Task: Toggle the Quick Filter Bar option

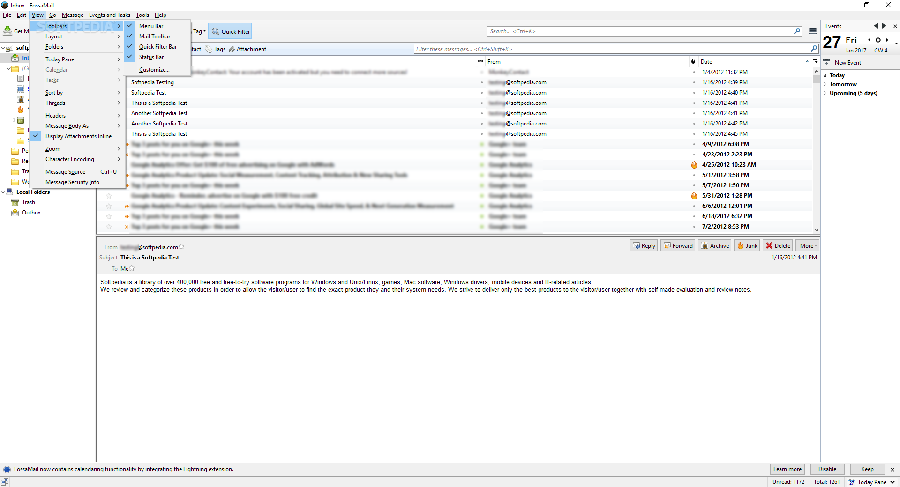Action: [157, 47]
